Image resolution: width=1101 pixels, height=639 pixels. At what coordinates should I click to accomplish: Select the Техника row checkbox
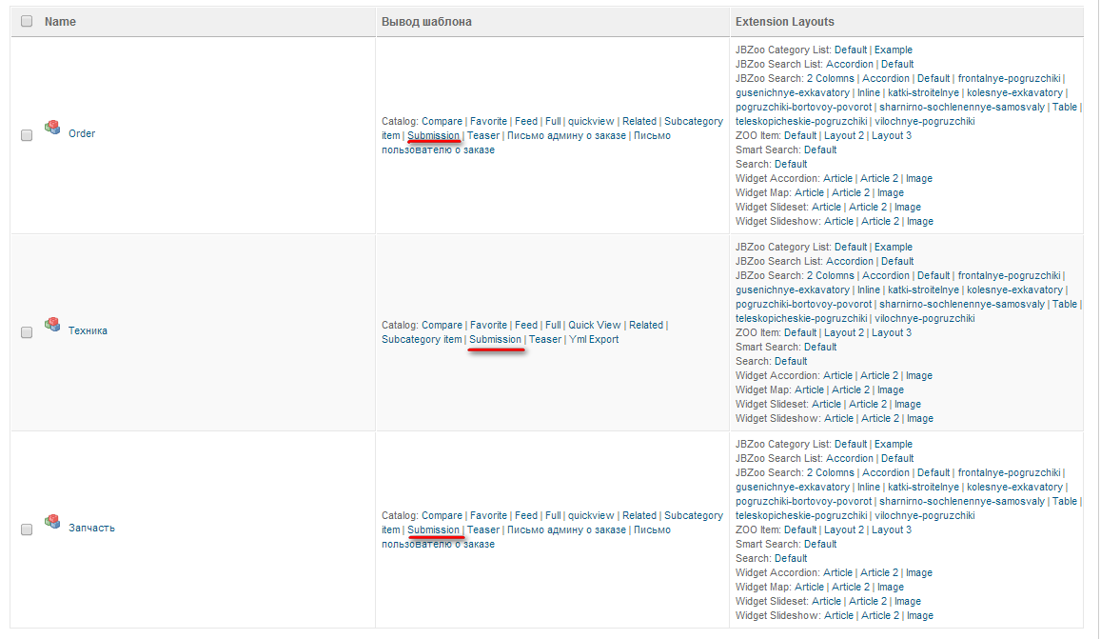coord(27,332)
